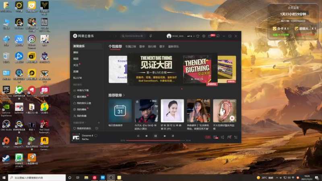322x181 pixels.
Task: Go forward with the right arrow
Action: pyautogui.click(x=116, y=36)
